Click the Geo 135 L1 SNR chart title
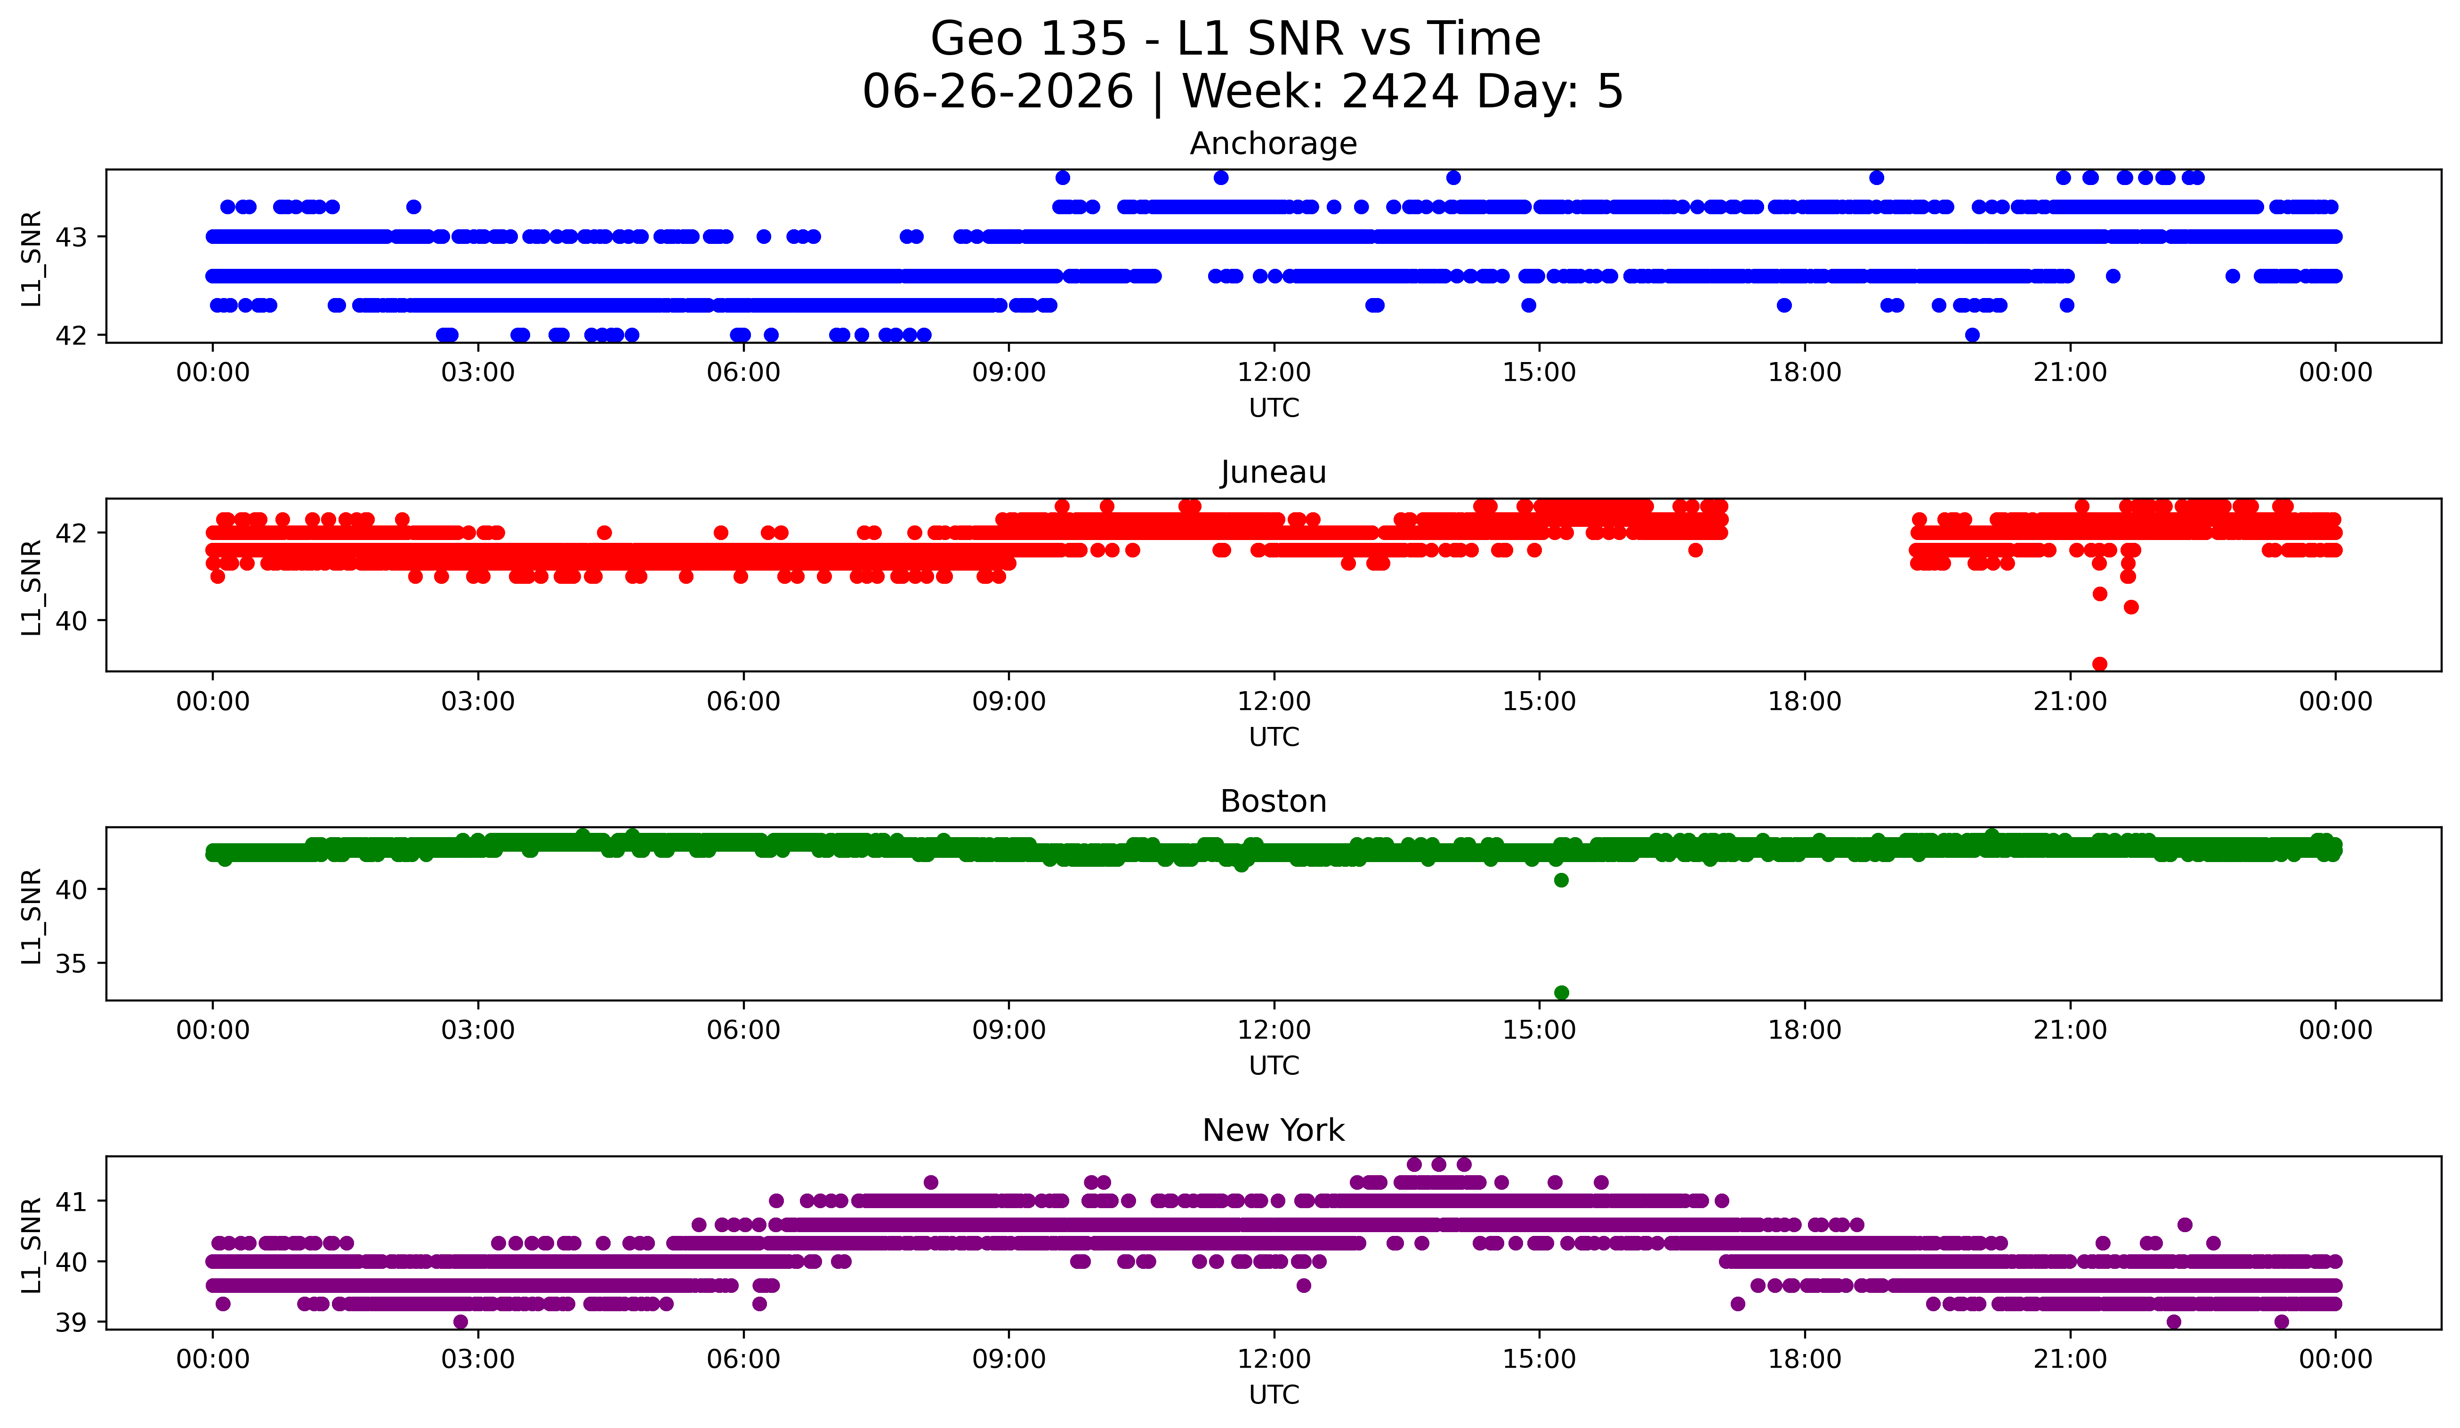 tap(1235, 40)
